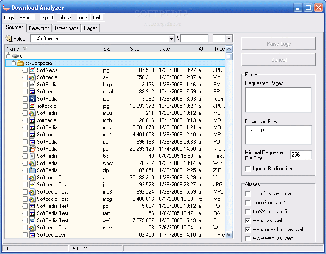Image resolution: width=326 pixels, height=254 pixels.
Task: Click the media icon of SoftPedia m3u
Action: pos(32,113)
